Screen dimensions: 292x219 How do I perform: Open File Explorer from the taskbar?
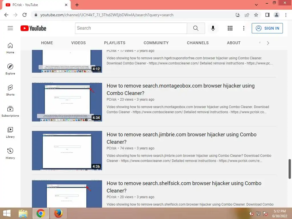click(23, 213)
